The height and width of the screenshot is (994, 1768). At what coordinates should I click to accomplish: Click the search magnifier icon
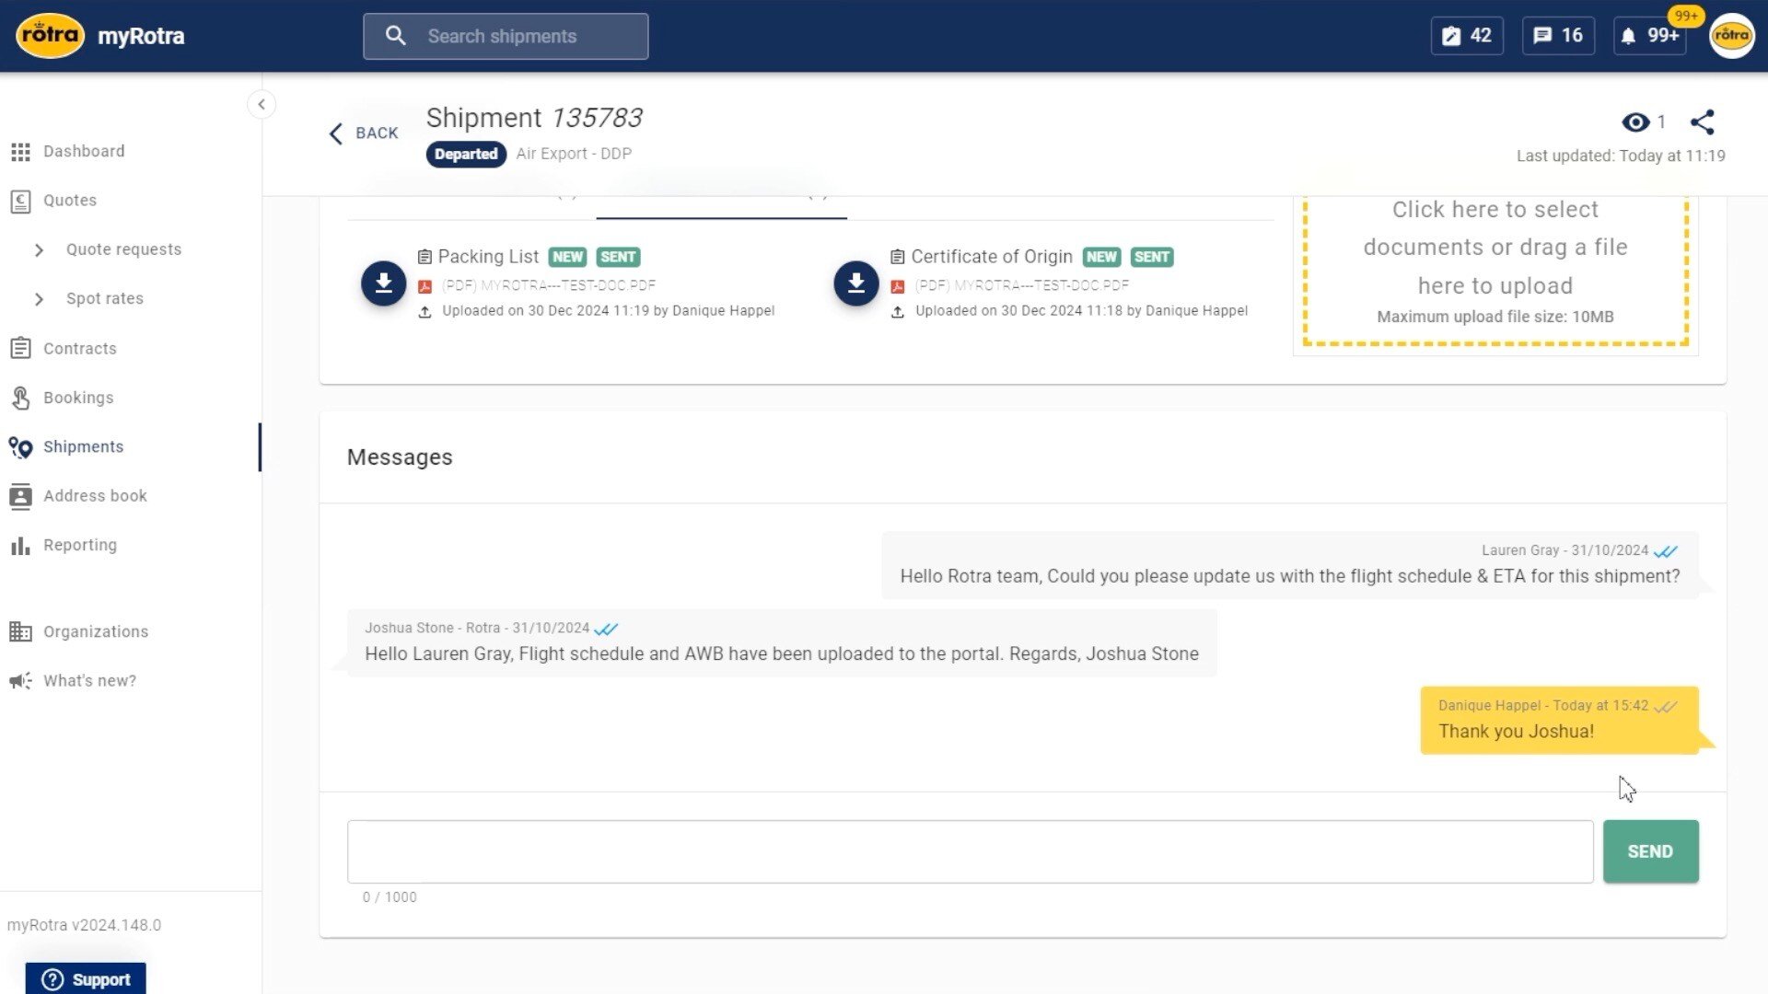pos(396,36)
